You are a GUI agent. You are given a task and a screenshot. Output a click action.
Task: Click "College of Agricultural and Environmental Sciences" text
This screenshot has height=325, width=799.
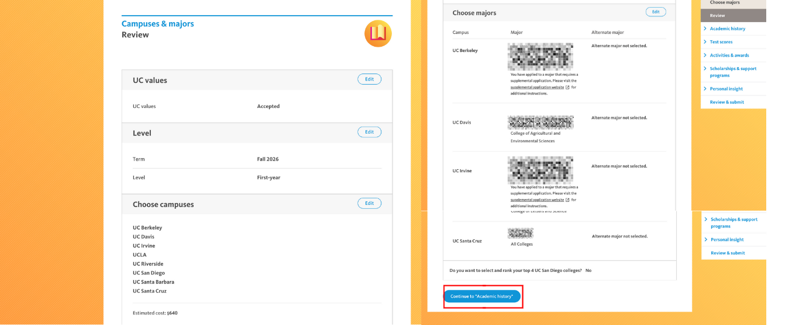click(x=535, y=137)
